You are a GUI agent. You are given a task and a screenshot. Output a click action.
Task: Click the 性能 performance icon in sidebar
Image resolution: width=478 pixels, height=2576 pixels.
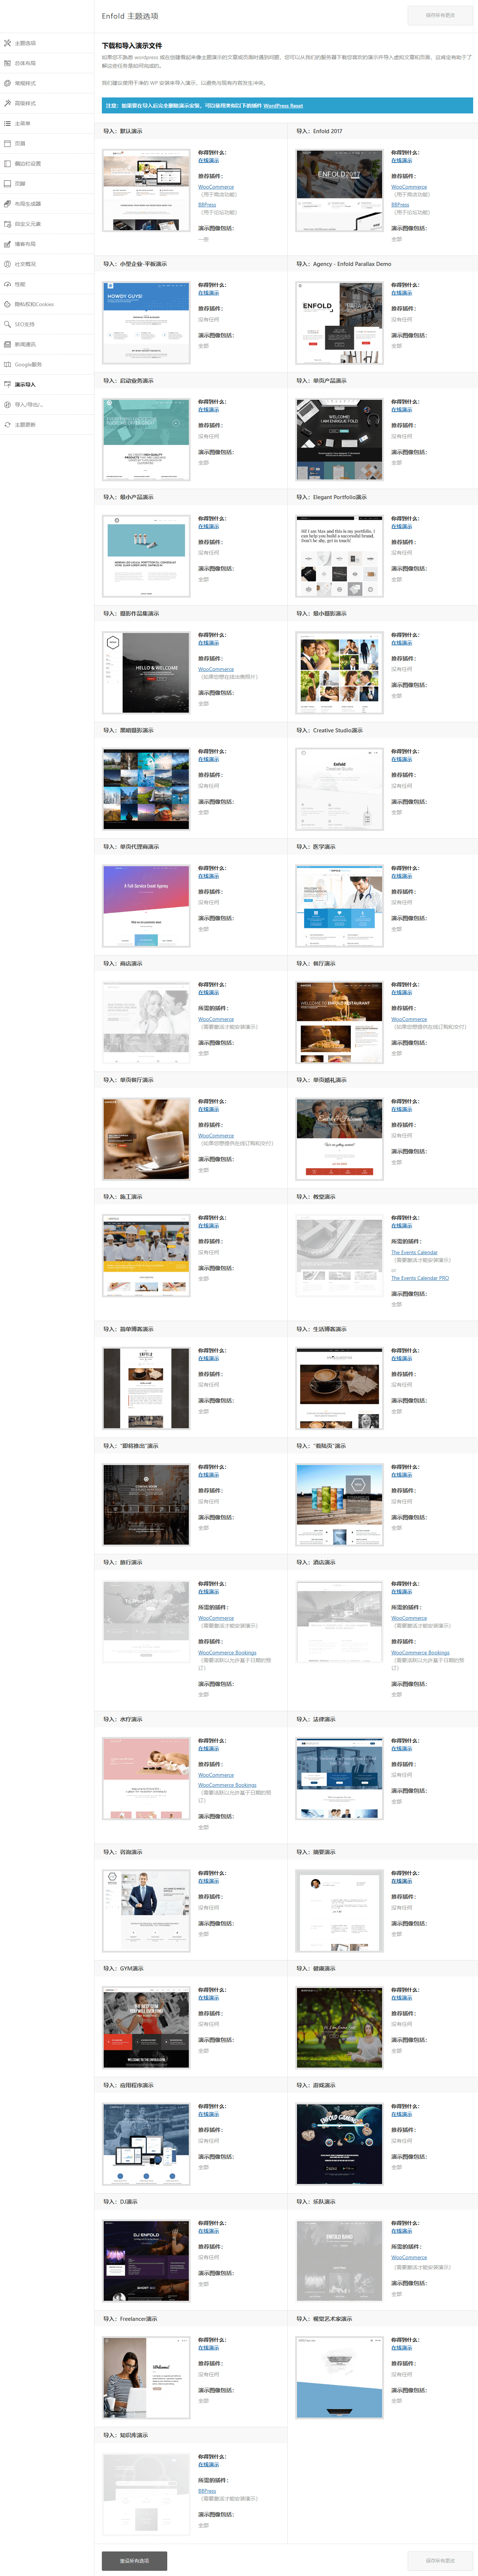click(x=7, y=284)
